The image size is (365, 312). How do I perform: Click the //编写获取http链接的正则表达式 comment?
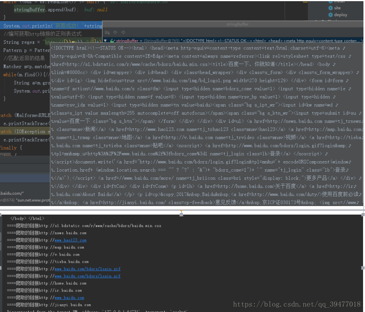tap(43, 34)
